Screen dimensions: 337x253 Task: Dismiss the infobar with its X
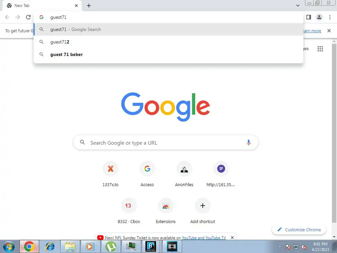tap(329, 31)
